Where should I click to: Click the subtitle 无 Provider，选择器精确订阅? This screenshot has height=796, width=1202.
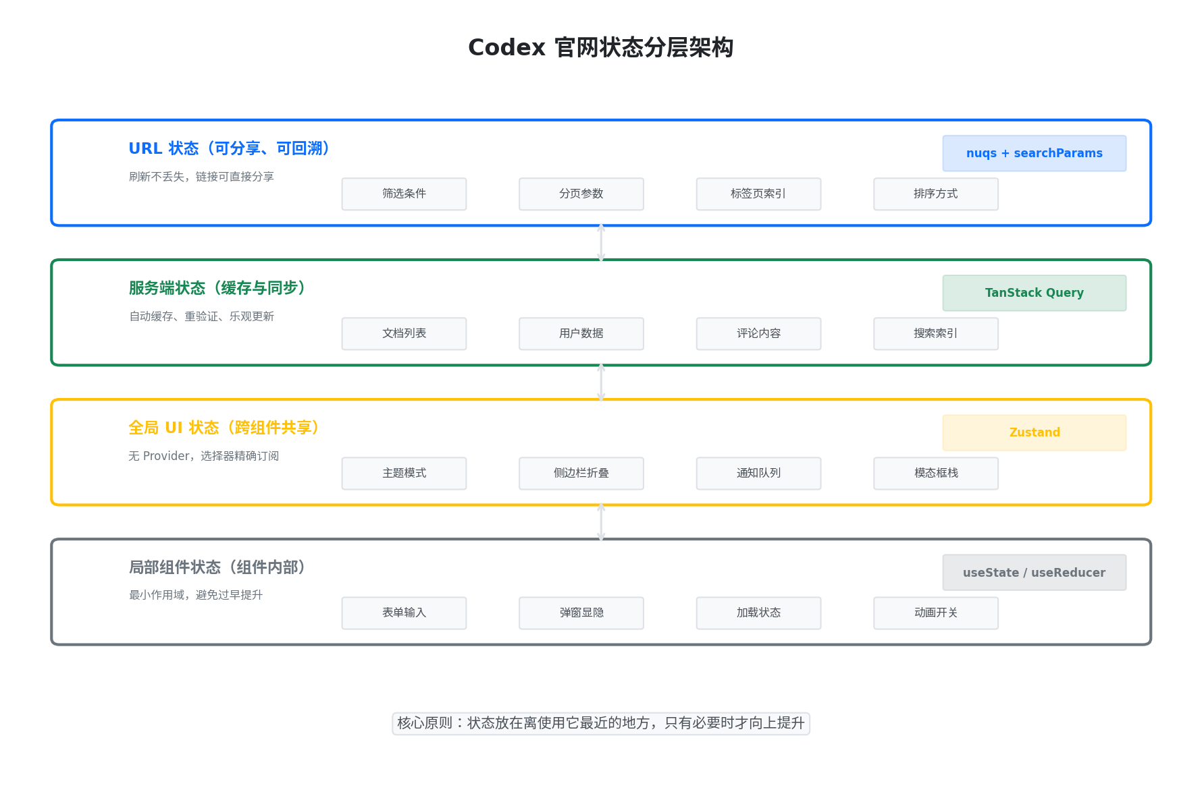click(203, 456)
